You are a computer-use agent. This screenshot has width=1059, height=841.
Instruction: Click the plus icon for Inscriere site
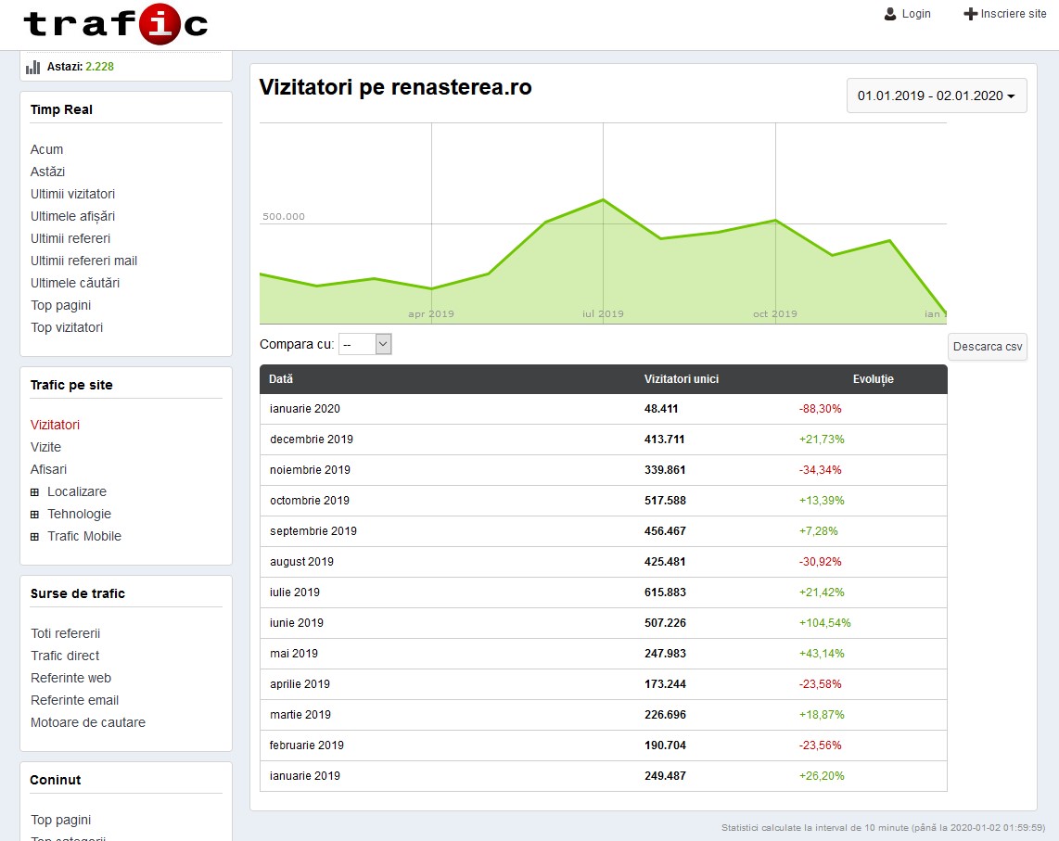(x=970, y=14)
